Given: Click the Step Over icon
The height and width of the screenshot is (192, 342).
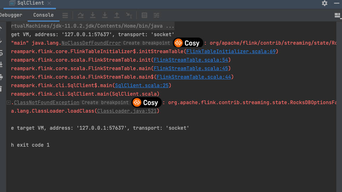Looking at the screenshot, I should pyautogui.click(x=81, y=15).
